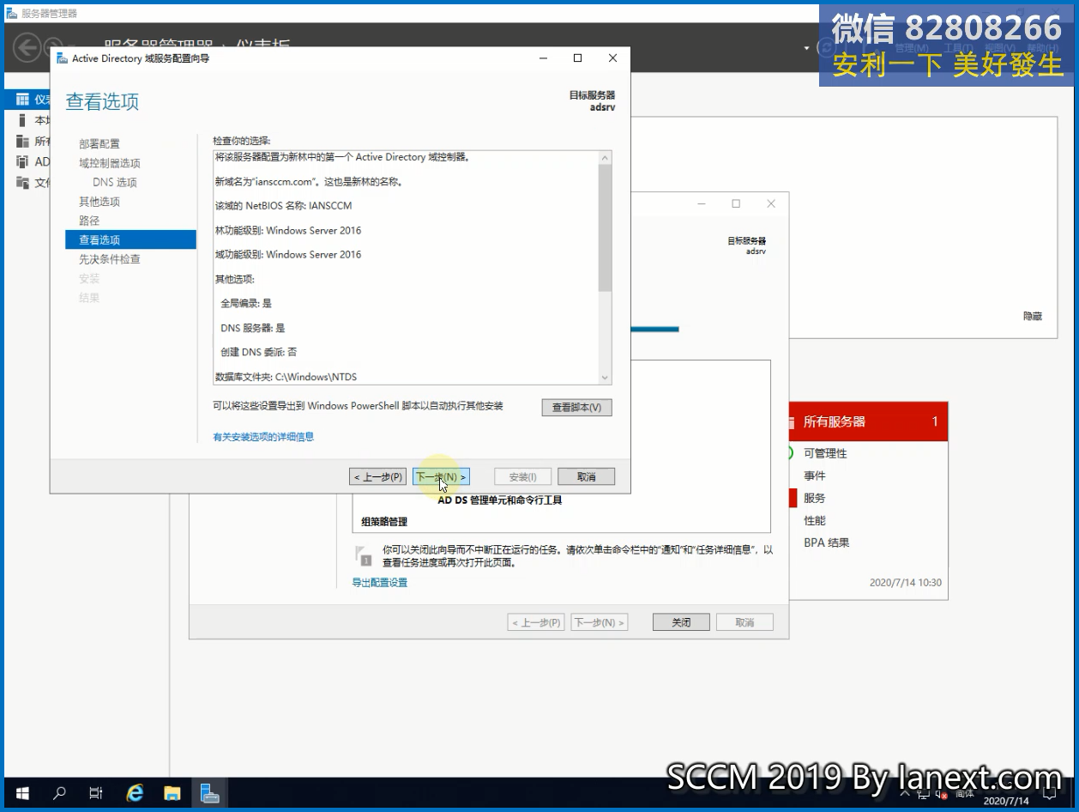Click Cancel in the AD DS wizard
Image resolution: width=1079 pixels, height=812 pixels.
586,476
